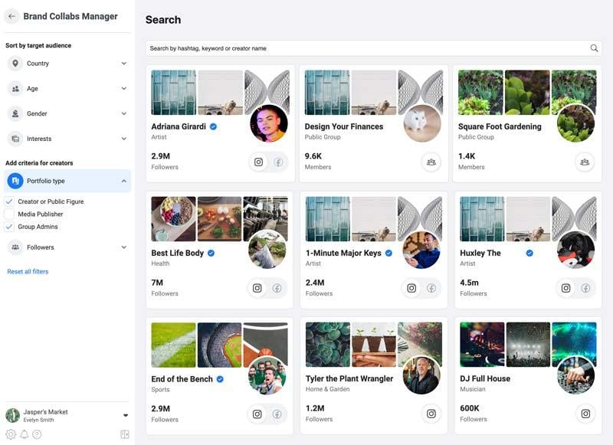Select the group icon on Design Your Finances card
The width and height of the screenshot is (613, 445).
432,162
